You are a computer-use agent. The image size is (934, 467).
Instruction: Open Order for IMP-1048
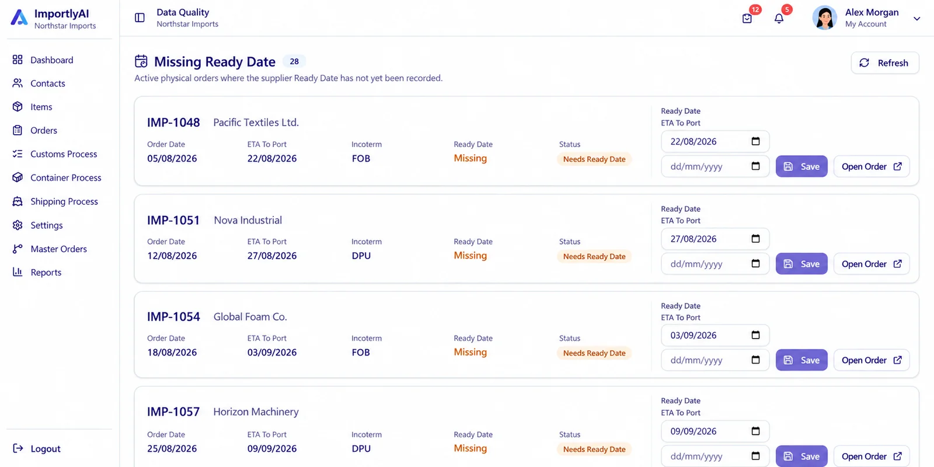pyautogui.click(x=872, y=166)
